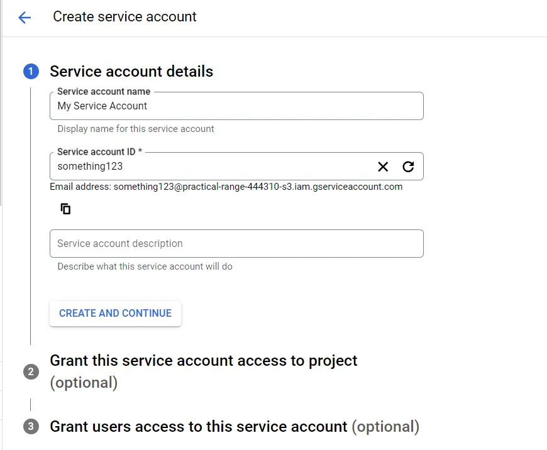Click the CREATE AND CONTINUE button
This screenshot has width=547, height=450.
115,313
